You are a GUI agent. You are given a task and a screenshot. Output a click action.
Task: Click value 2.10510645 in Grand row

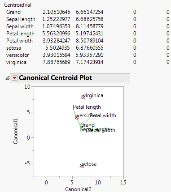click(x=57, y=12)
